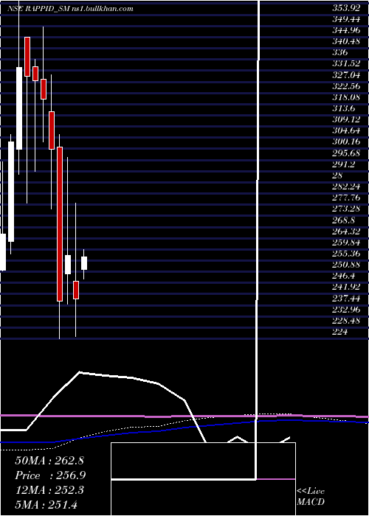369x516 pixels.
Task: Click the 300.16 price axis label
Action: [x=346, y=142]
